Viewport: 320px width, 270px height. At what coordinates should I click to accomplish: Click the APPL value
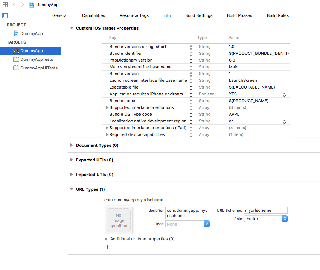coord(234,114)
